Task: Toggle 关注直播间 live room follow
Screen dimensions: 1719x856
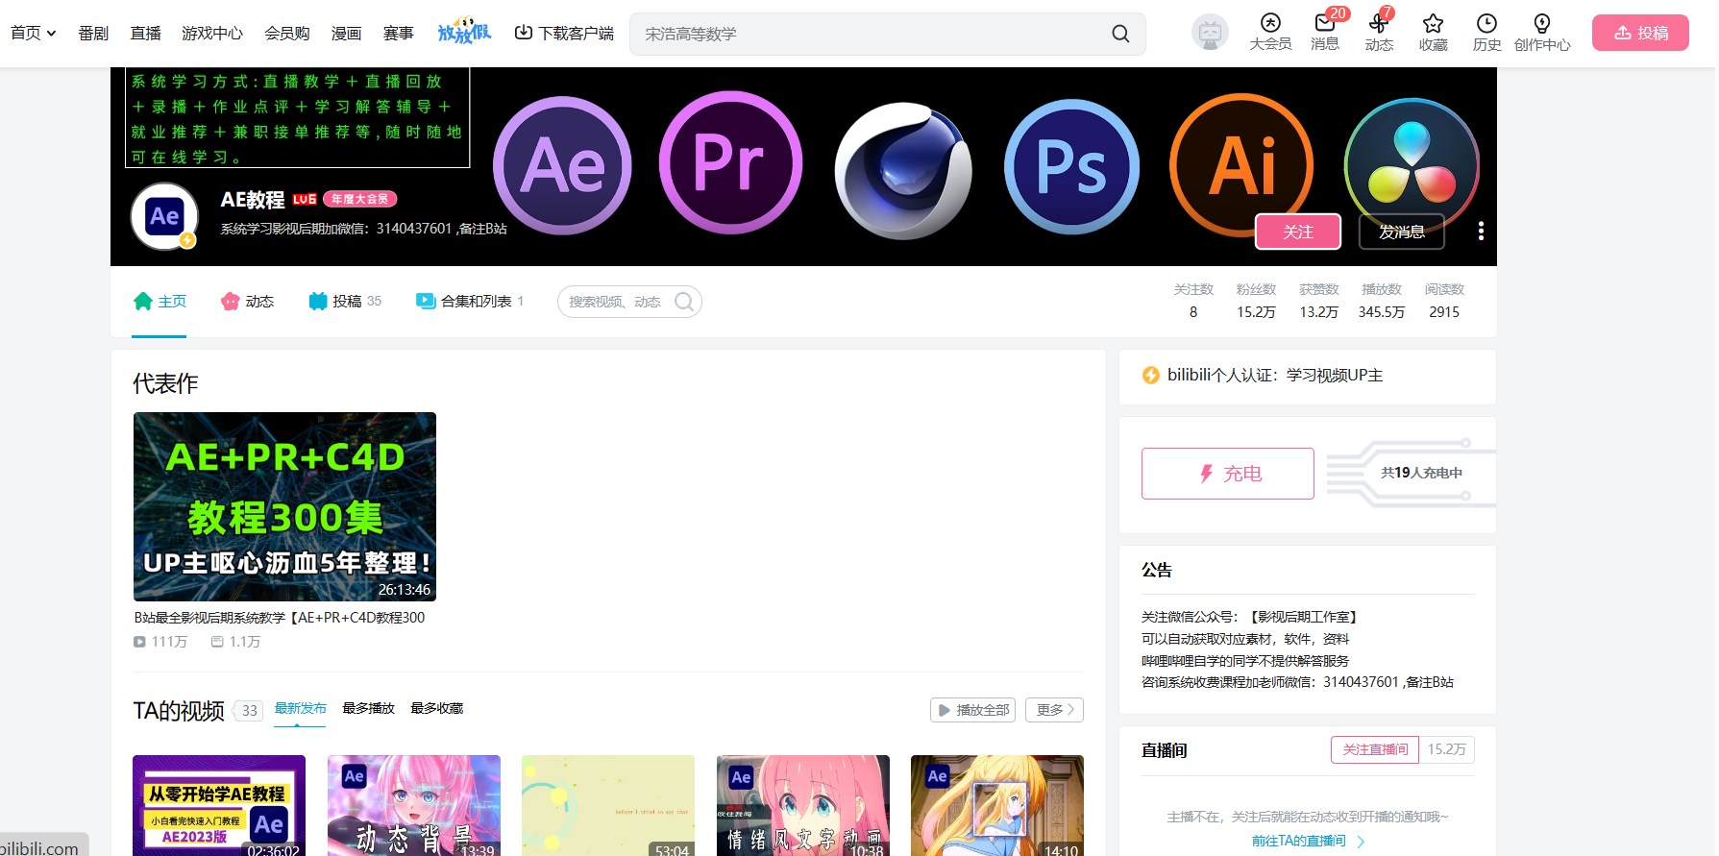Action: pyautogui.click(x=1374, y=749)
